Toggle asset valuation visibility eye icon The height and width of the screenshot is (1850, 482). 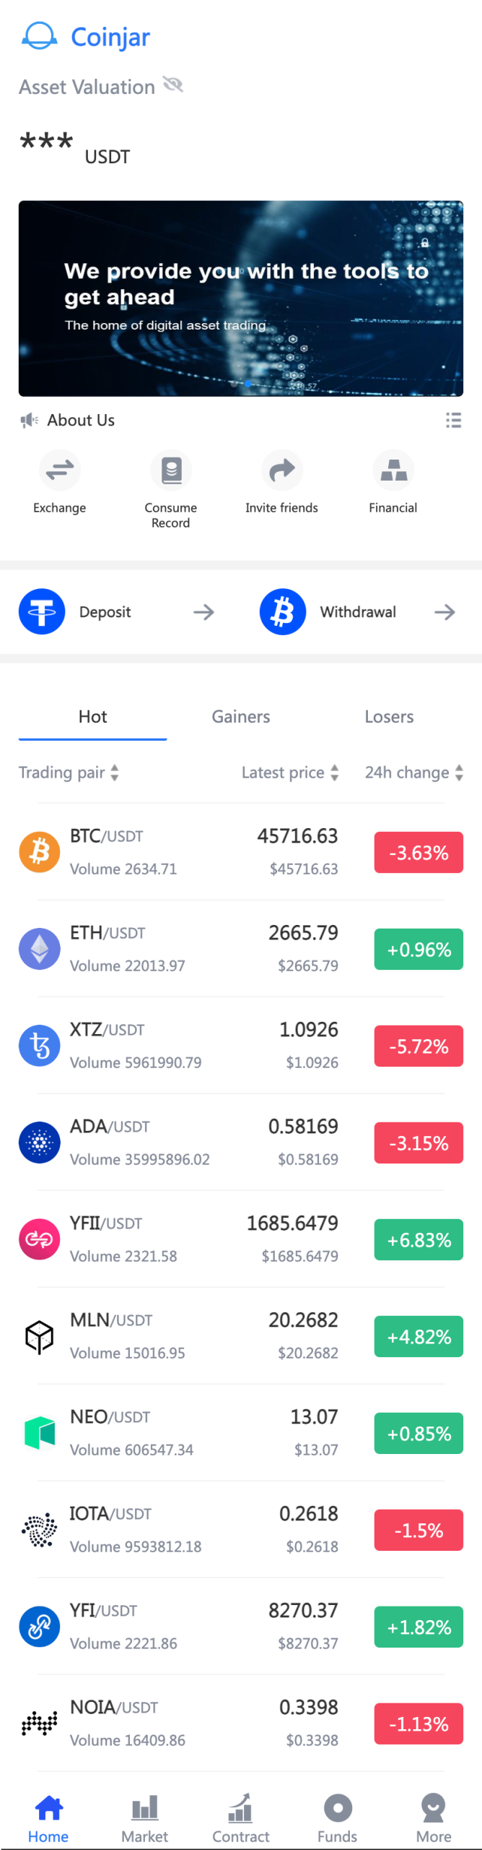click(173, 85)
